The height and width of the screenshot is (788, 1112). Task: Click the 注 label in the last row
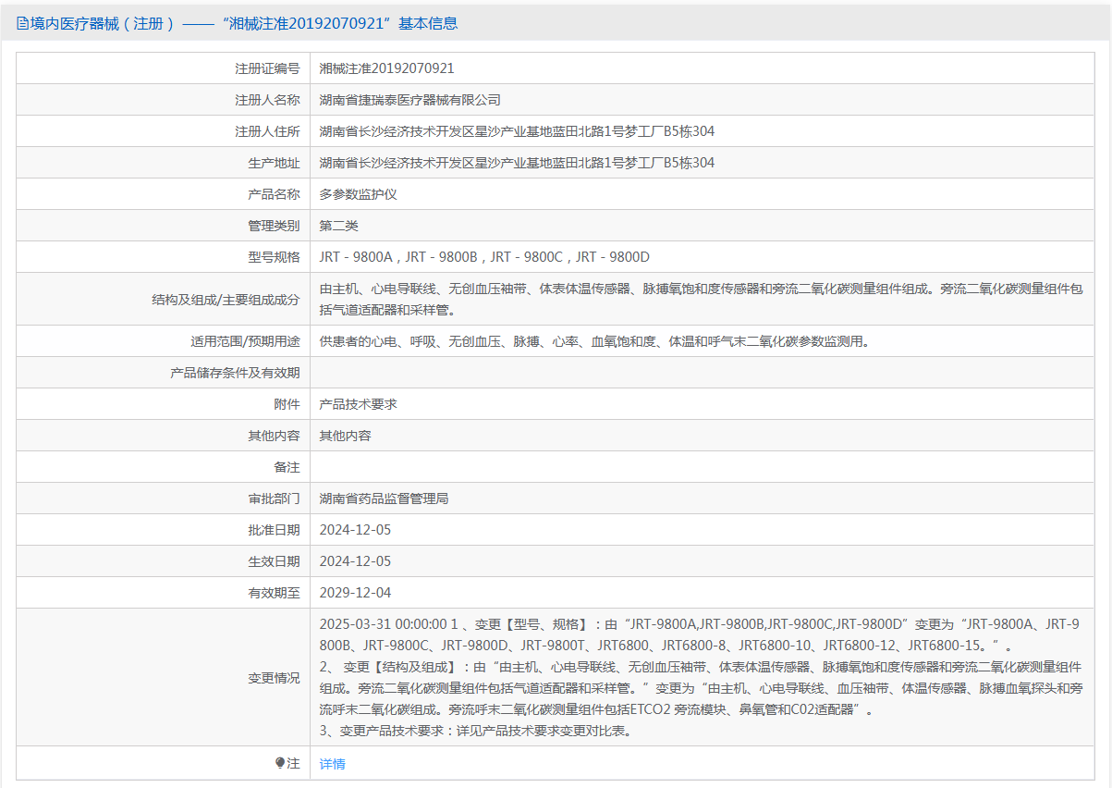(294, 764)
